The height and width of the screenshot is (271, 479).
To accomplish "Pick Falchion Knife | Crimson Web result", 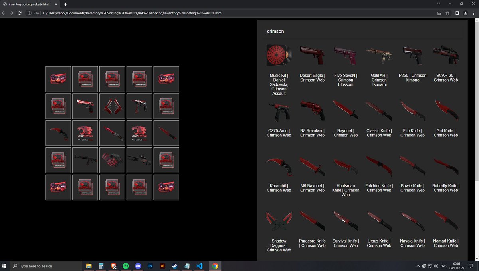I will [379, 173].
